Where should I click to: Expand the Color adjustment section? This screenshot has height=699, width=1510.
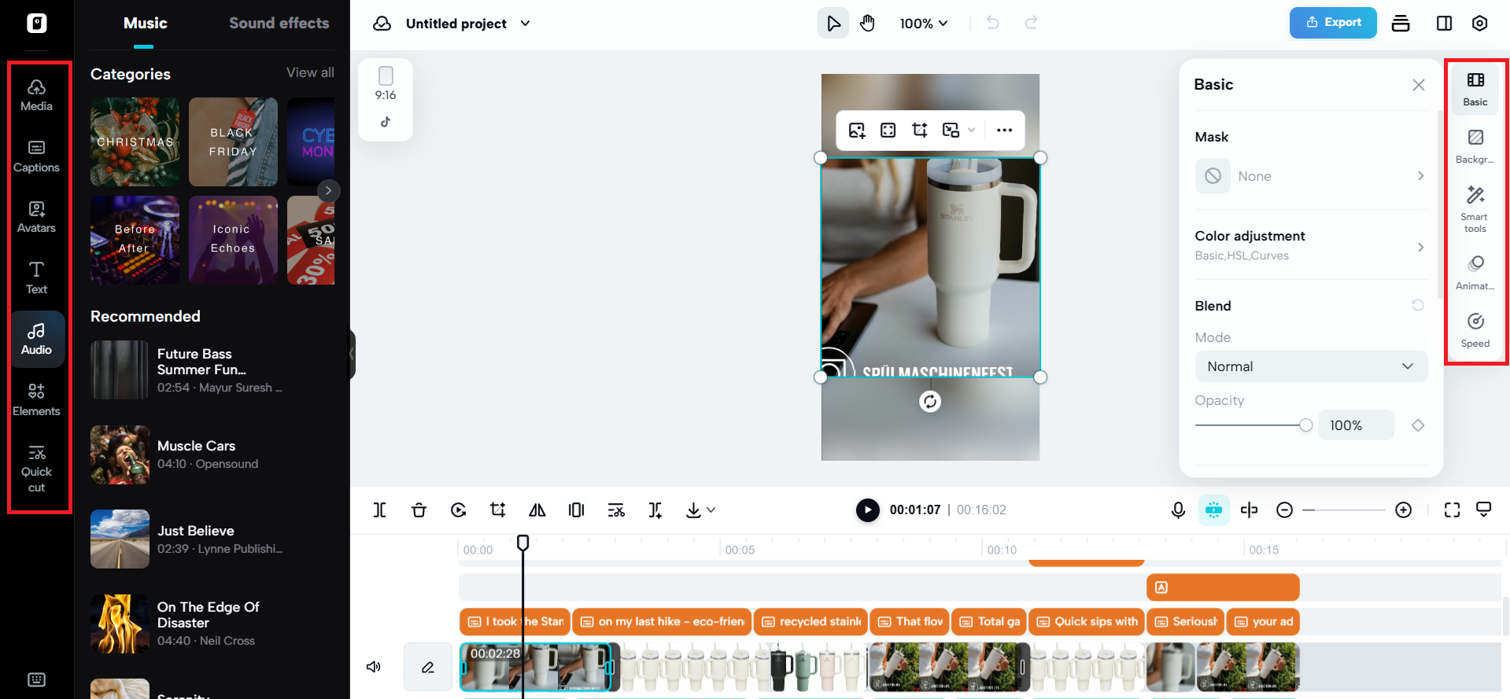coord(1310,245)
